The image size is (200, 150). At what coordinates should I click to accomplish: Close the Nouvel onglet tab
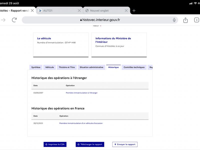126,10
